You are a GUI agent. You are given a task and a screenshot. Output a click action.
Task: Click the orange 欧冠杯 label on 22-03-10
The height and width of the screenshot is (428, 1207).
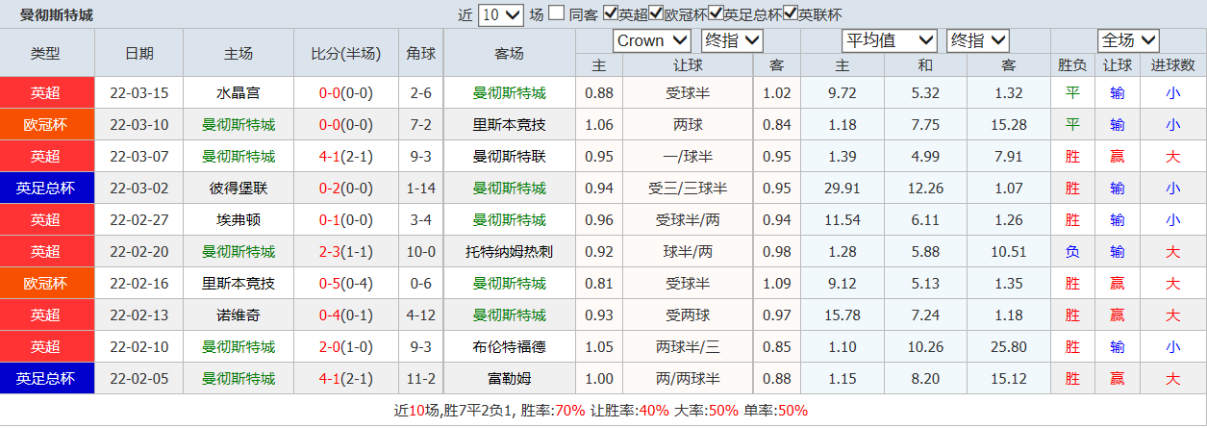point(46,125)
